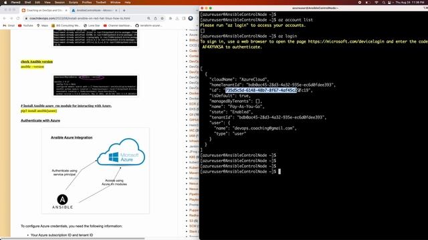428x240 pixels.
Task: Close the AnsibleControlNode browser tab
Action: [x=116, y=11]
